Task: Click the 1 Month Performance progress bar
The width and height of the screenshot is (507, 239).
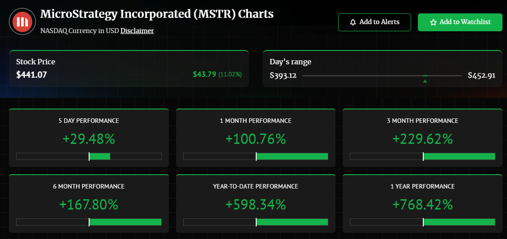Action: click(x=256, y=156)
